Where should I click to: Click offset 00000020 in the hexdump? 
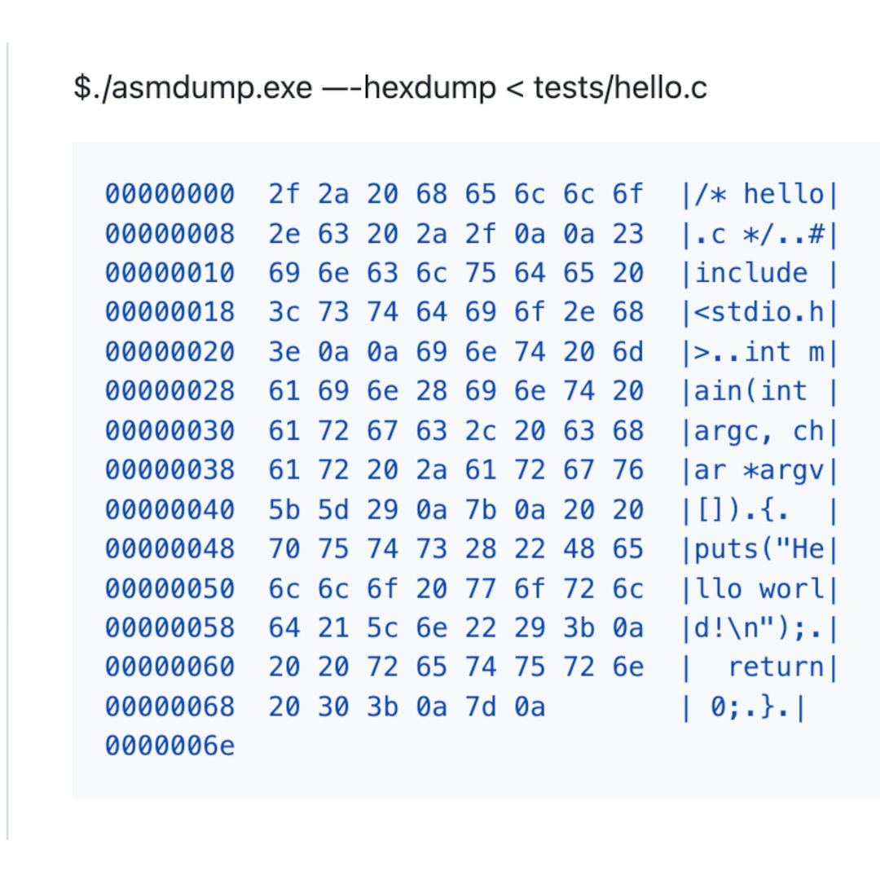[x=170, y=353]
